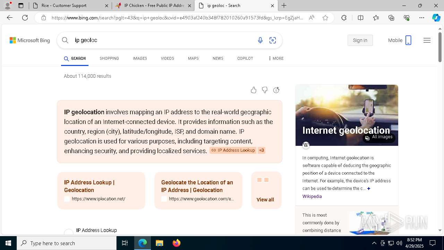Select the IMAGES search tab
This screenshot has height=250, width=444.
point(140,58)
